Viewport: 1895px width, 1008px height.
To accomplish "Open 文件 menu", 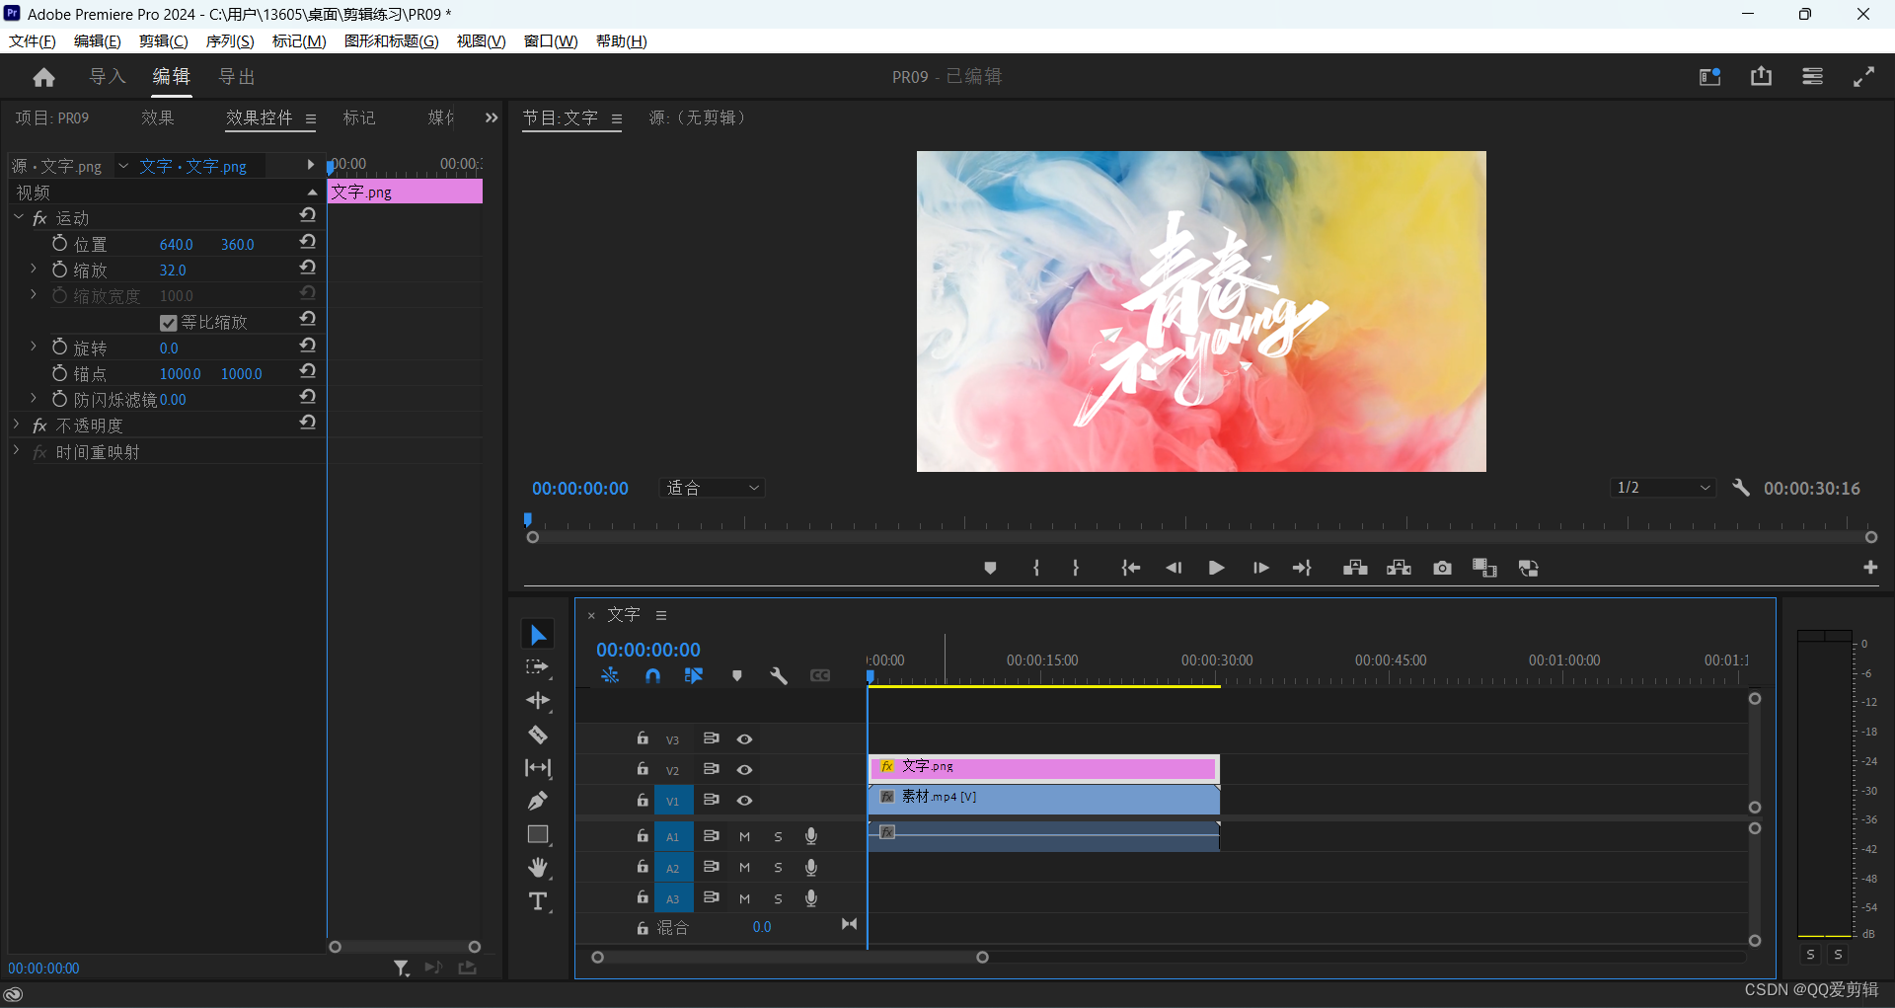I will [x=33, y=40].
